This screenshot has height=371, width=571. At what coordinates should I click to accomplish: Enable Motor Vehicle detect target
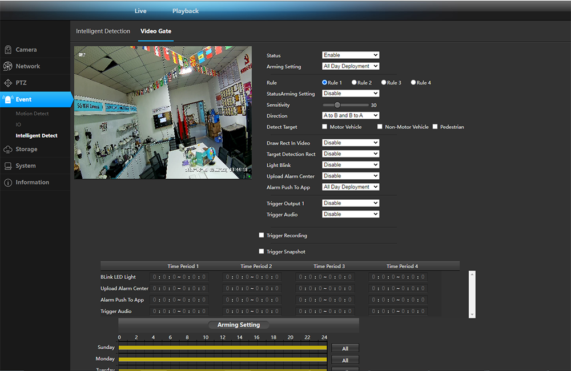pos(325,127)
